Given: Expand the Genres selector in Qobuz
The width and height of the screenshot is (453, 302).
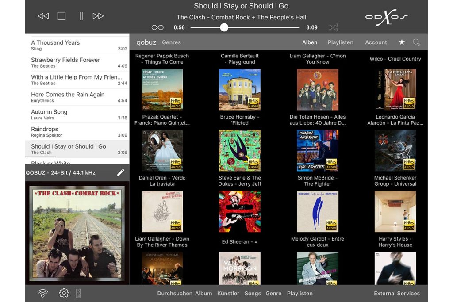Looking at the screenshot, I should [x=171, y=42].
